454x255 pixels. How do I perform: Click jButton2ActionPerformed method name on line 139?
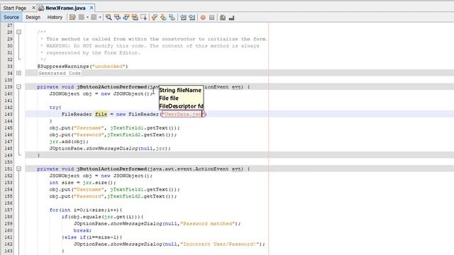click(x=112, y=86)
